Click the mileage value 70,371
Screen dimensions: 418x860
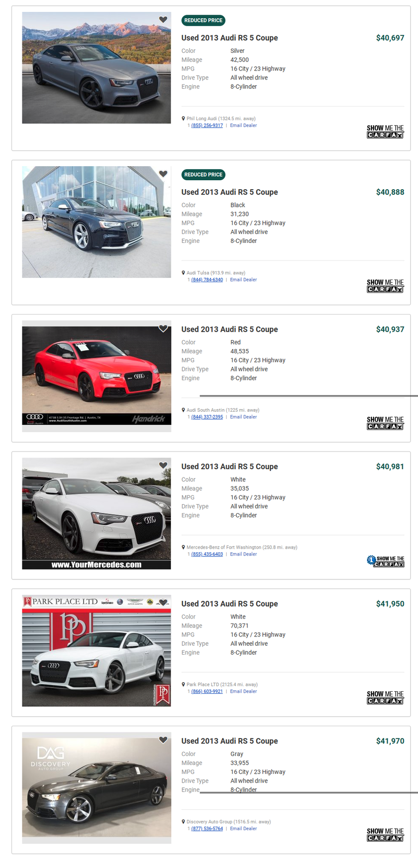tap(240, 626)
